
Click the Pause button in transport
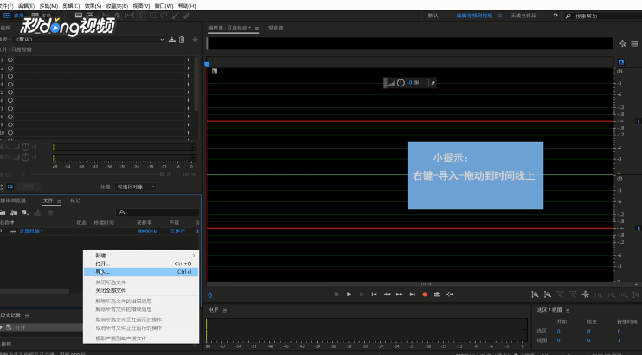(x=362, y=295)
